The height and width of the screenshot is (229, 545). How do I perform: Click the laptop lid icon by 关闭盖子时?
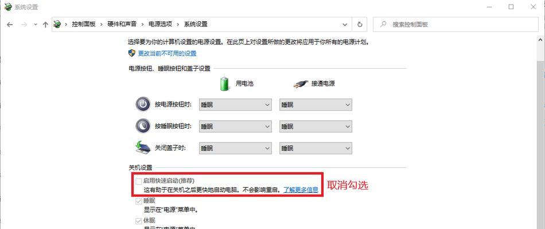pos(142,148)
